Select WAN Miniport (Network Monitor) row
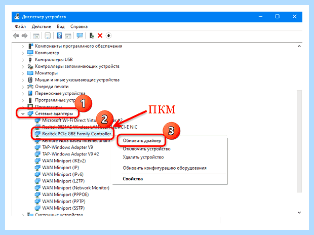Viewport: 314px width, 235px height. (x=72, y=188)
